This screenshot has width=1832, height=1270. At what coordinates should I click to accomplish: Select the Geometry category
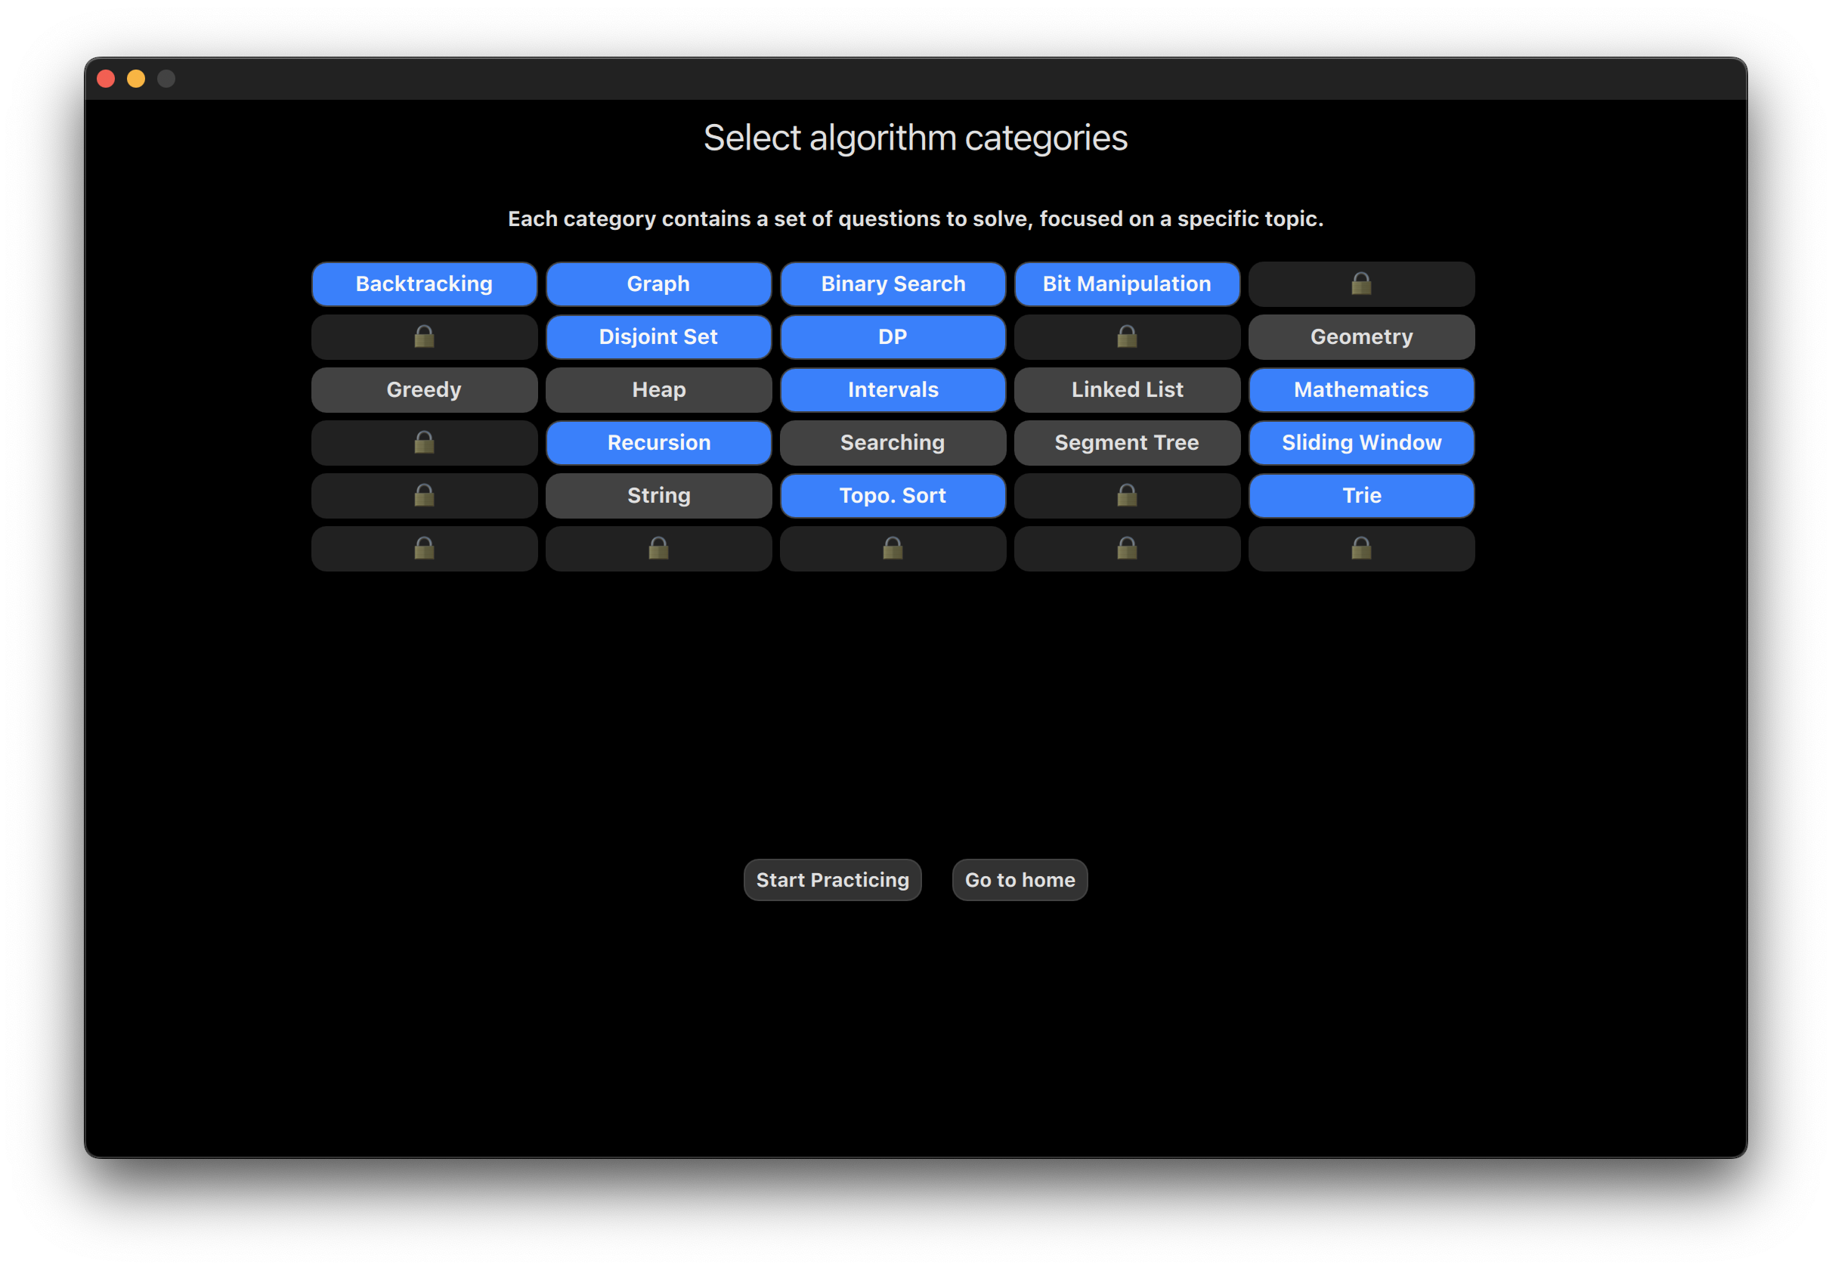click(x=1361, y=336)
